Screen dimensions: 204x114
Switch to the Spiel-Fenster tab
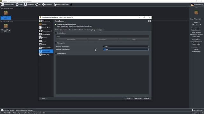[63, 30]
